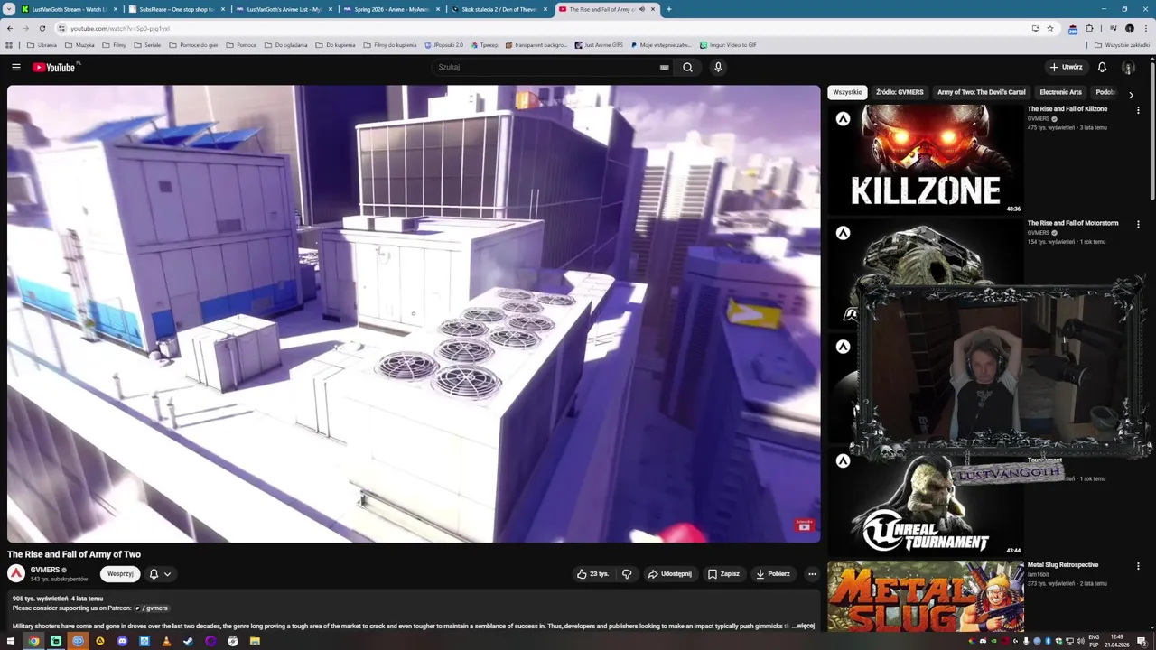The width and height of the screenshot is (1156, 650).
Task: Select the Electronic Arts chip
Action: pos(1060,92)
